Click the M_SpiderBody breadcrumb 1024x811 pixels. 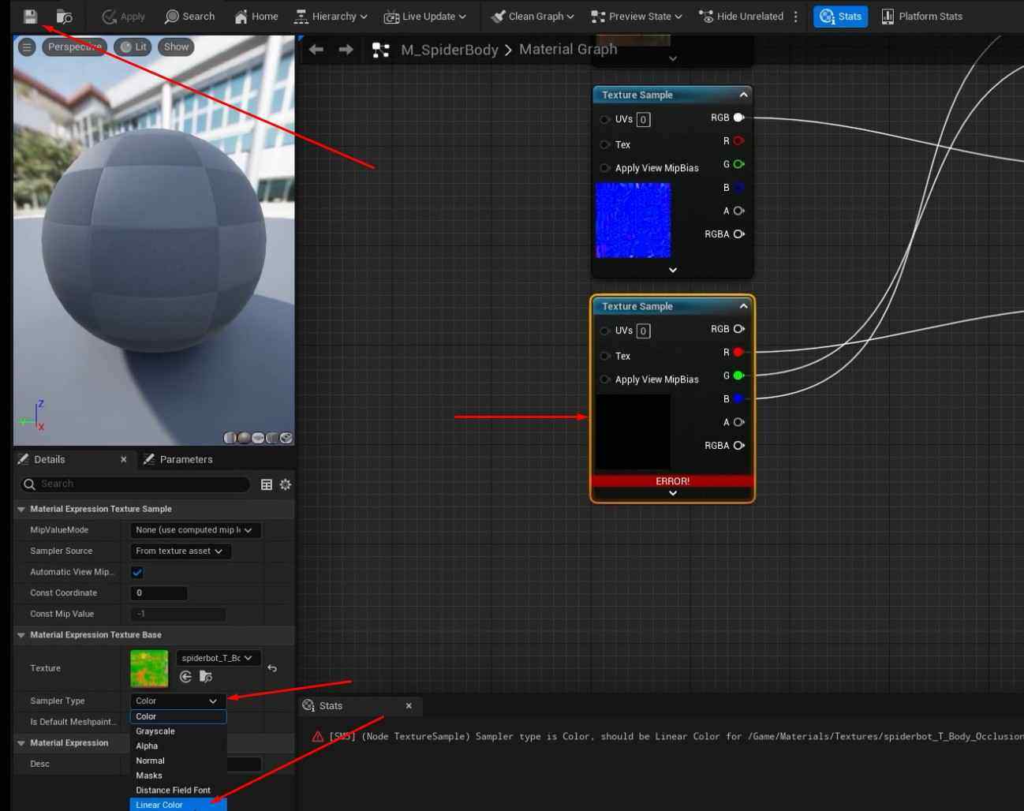pos(450,50)
